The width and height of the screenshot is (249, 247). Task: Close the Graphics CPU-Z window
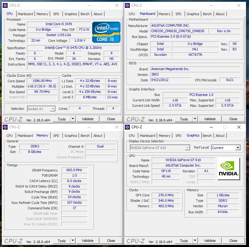pos(239,127)
